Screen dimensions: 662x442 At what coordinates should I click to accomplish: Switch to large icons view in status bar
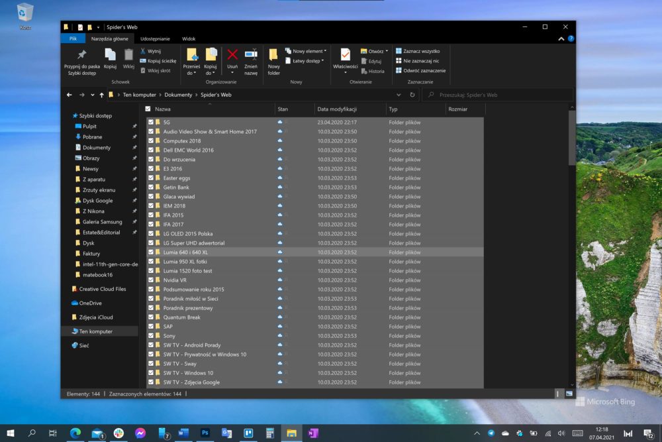569,394
